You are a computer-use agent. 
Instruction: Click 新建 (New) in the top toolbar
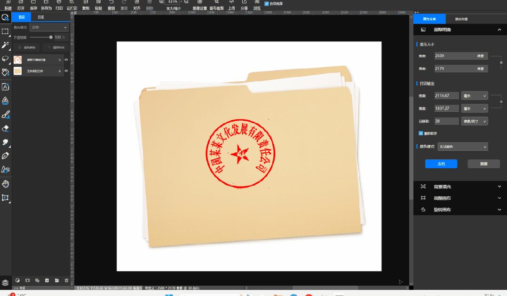pyautogui.click(x=8, y=5)
